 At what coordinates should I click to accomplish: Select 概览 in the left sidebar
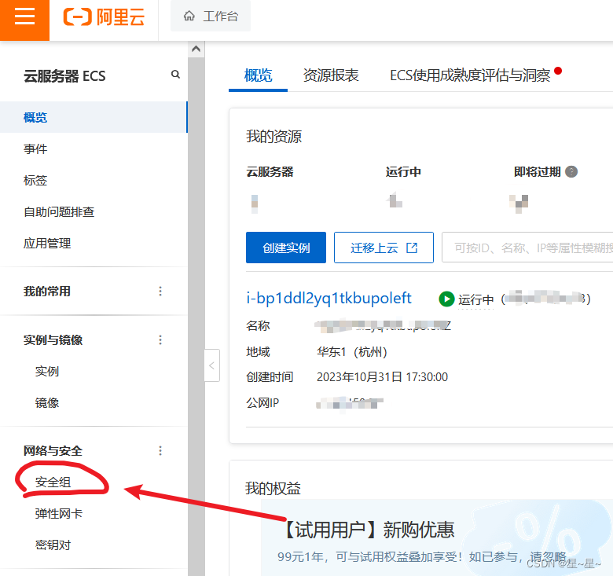[x=94, y=117]
